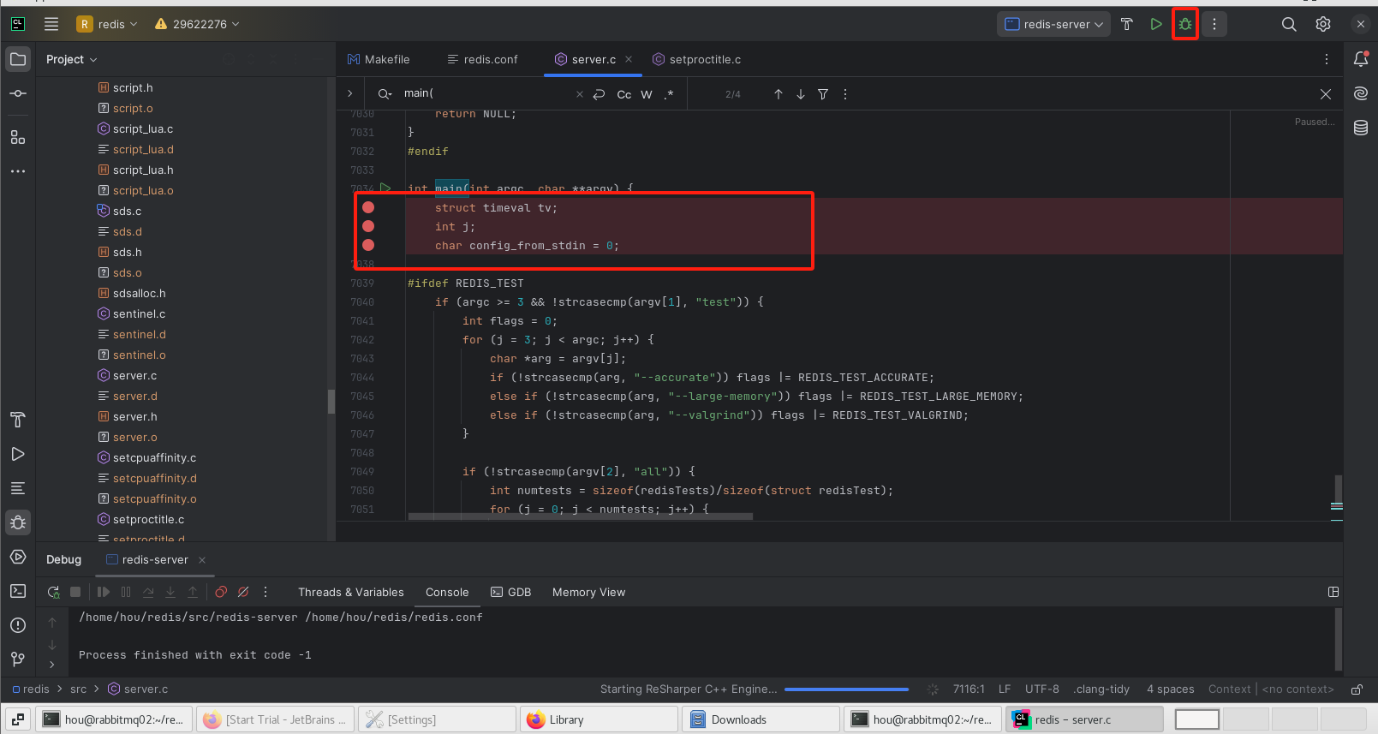
Task: Step out in debugger toolbar
Action: tap(193, 592)
